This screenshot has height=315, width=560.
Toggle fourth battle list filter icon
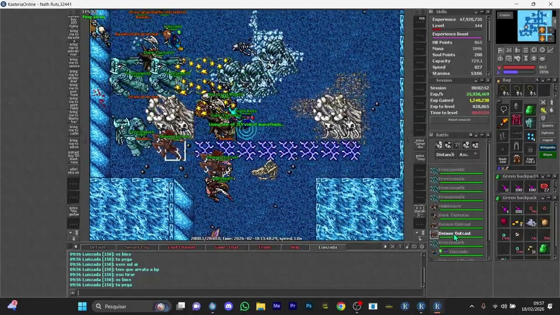click(466, 145)
